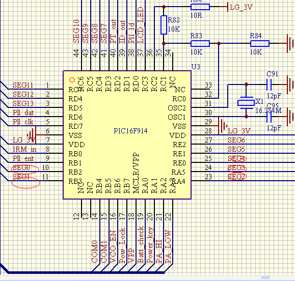
Task: Select the SEG10 net label
Action: [x=76, y=32]
